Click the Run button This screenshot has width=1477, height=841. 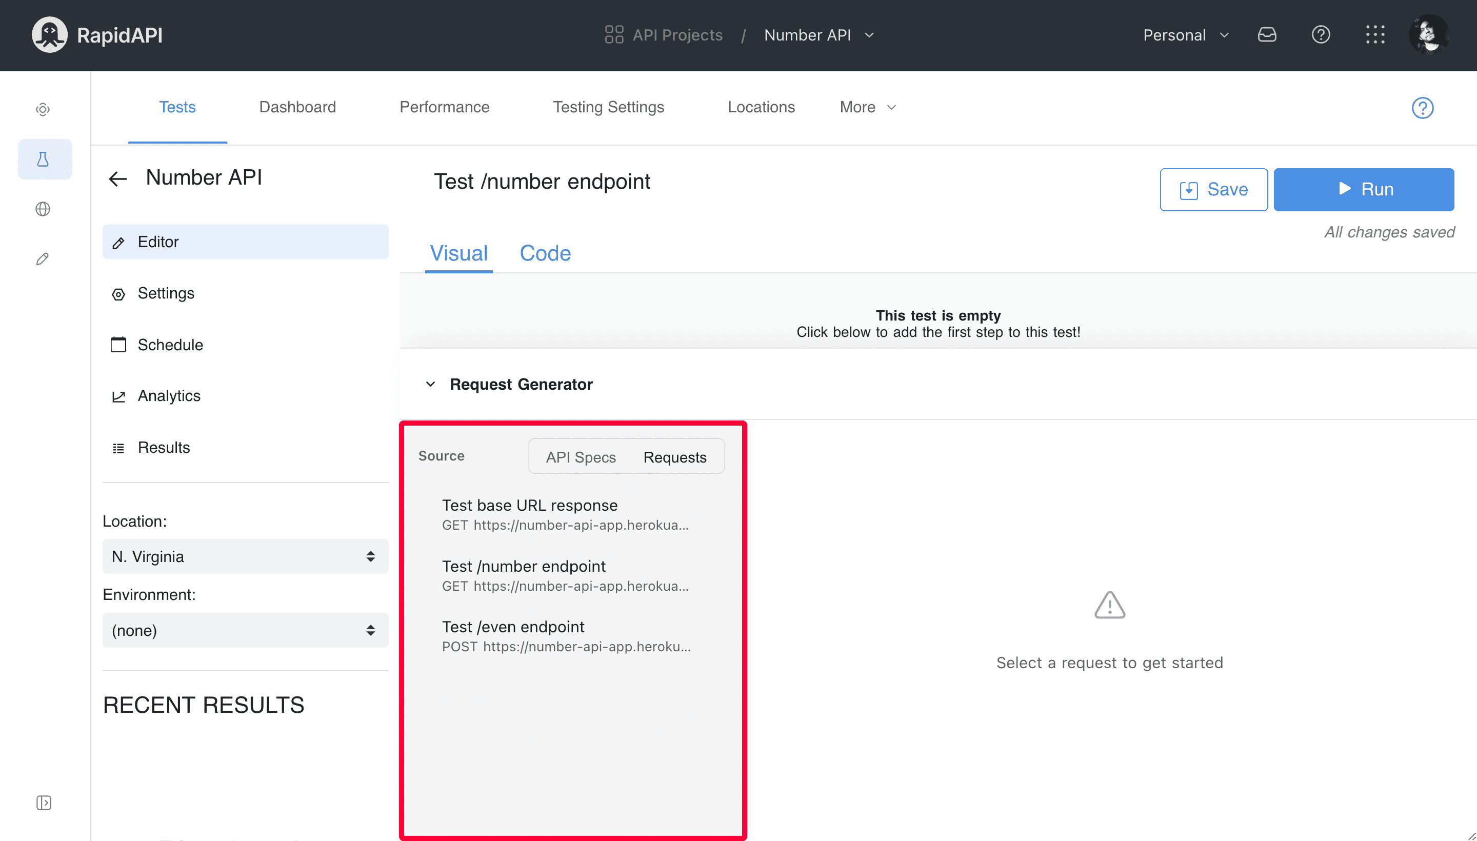1363,189
